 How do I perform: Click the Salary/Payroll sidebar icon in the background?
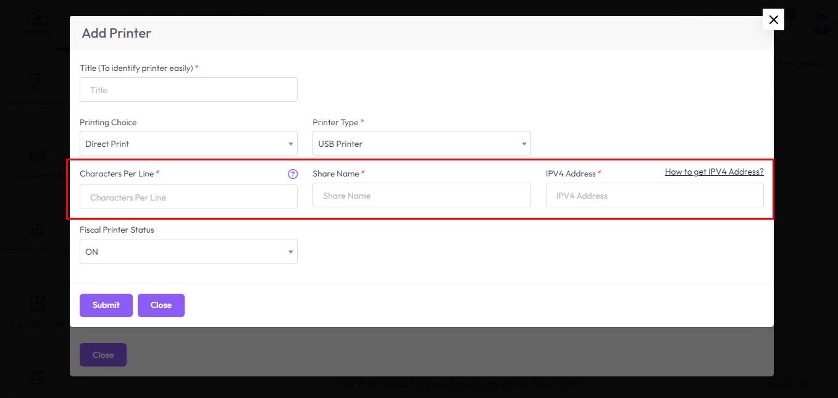point(37,304)
